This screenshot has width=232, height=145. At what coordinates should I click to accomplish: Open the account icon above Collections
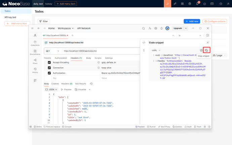35,35
